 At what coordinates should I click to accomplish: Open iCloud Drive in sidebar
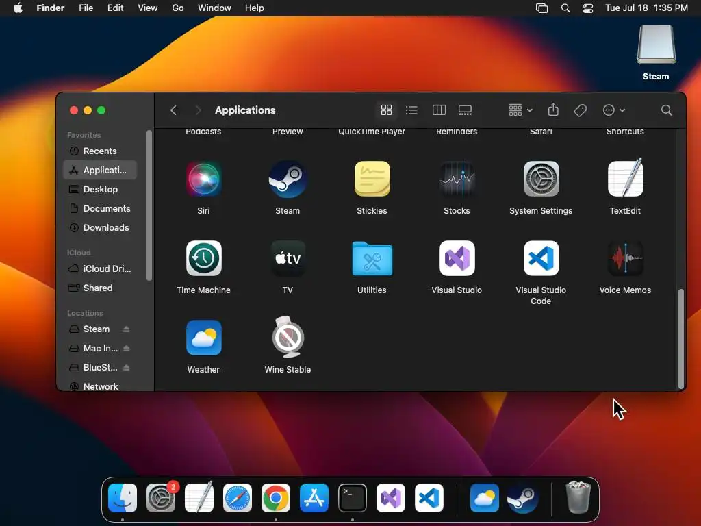click(100, 268)
